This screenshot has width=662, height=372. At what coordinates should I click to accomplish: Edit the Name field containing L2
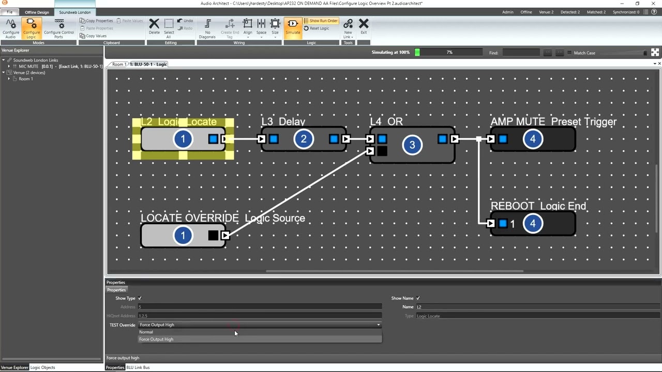538,307
